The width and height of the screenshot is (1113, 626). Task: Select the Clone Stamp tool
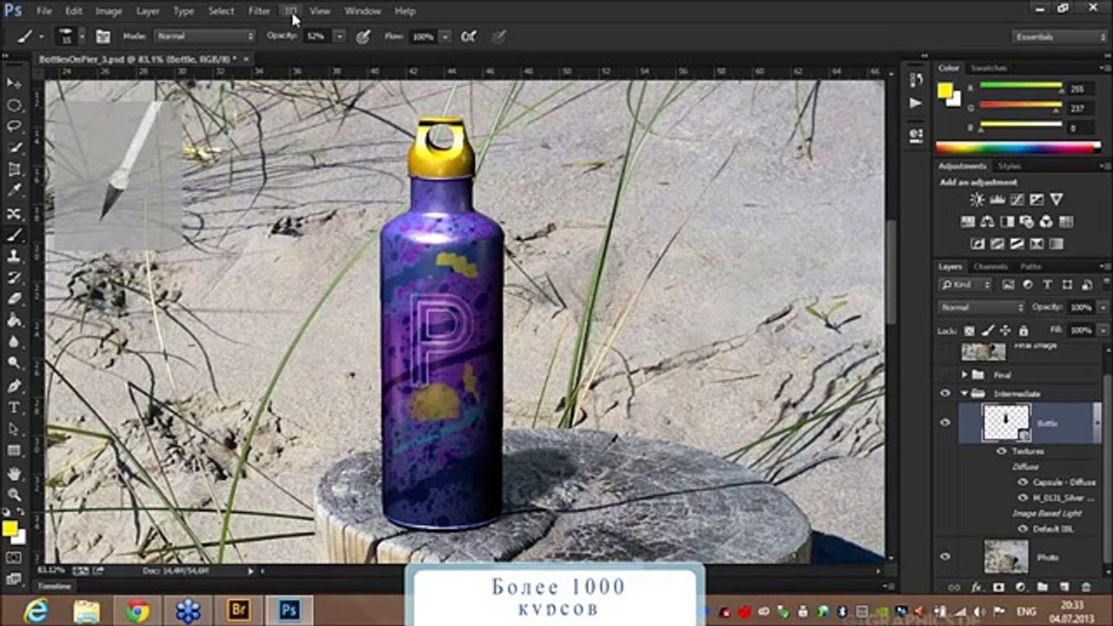[14, 256]
